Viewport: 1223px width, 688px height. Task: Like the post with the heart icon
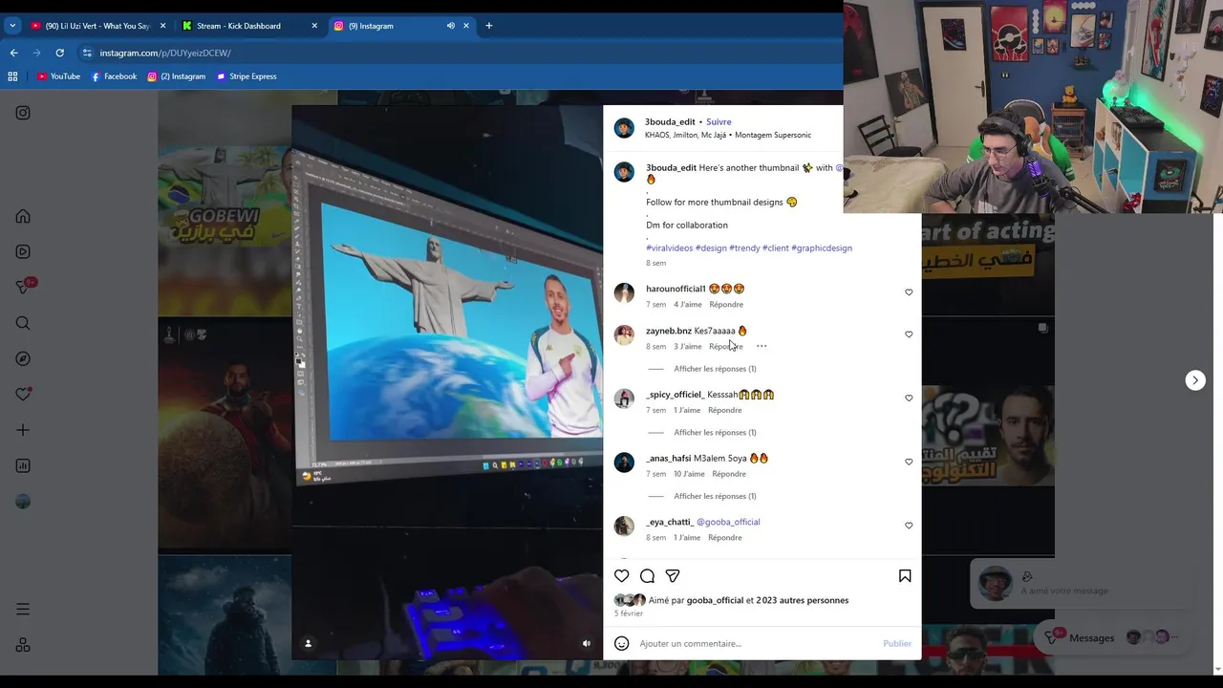pyautogui.click(x=622, y=576)
